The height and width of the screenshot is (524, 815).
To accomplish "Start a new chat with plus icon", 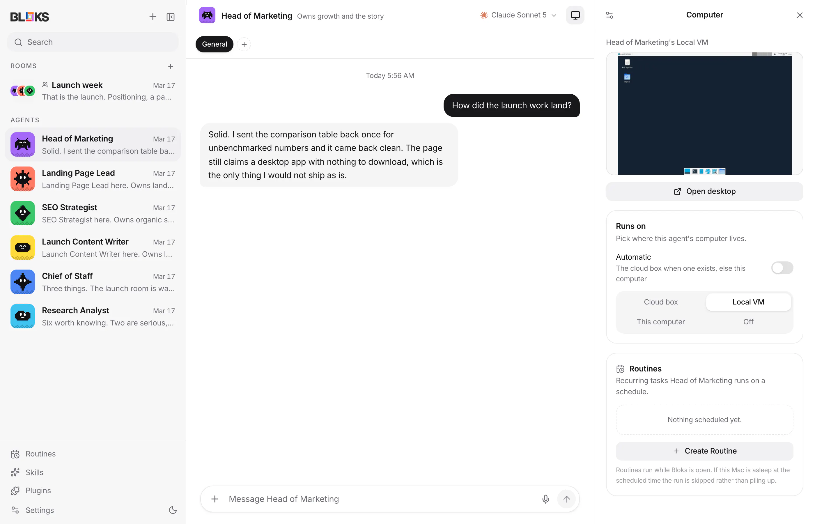I will coord(153,17).
